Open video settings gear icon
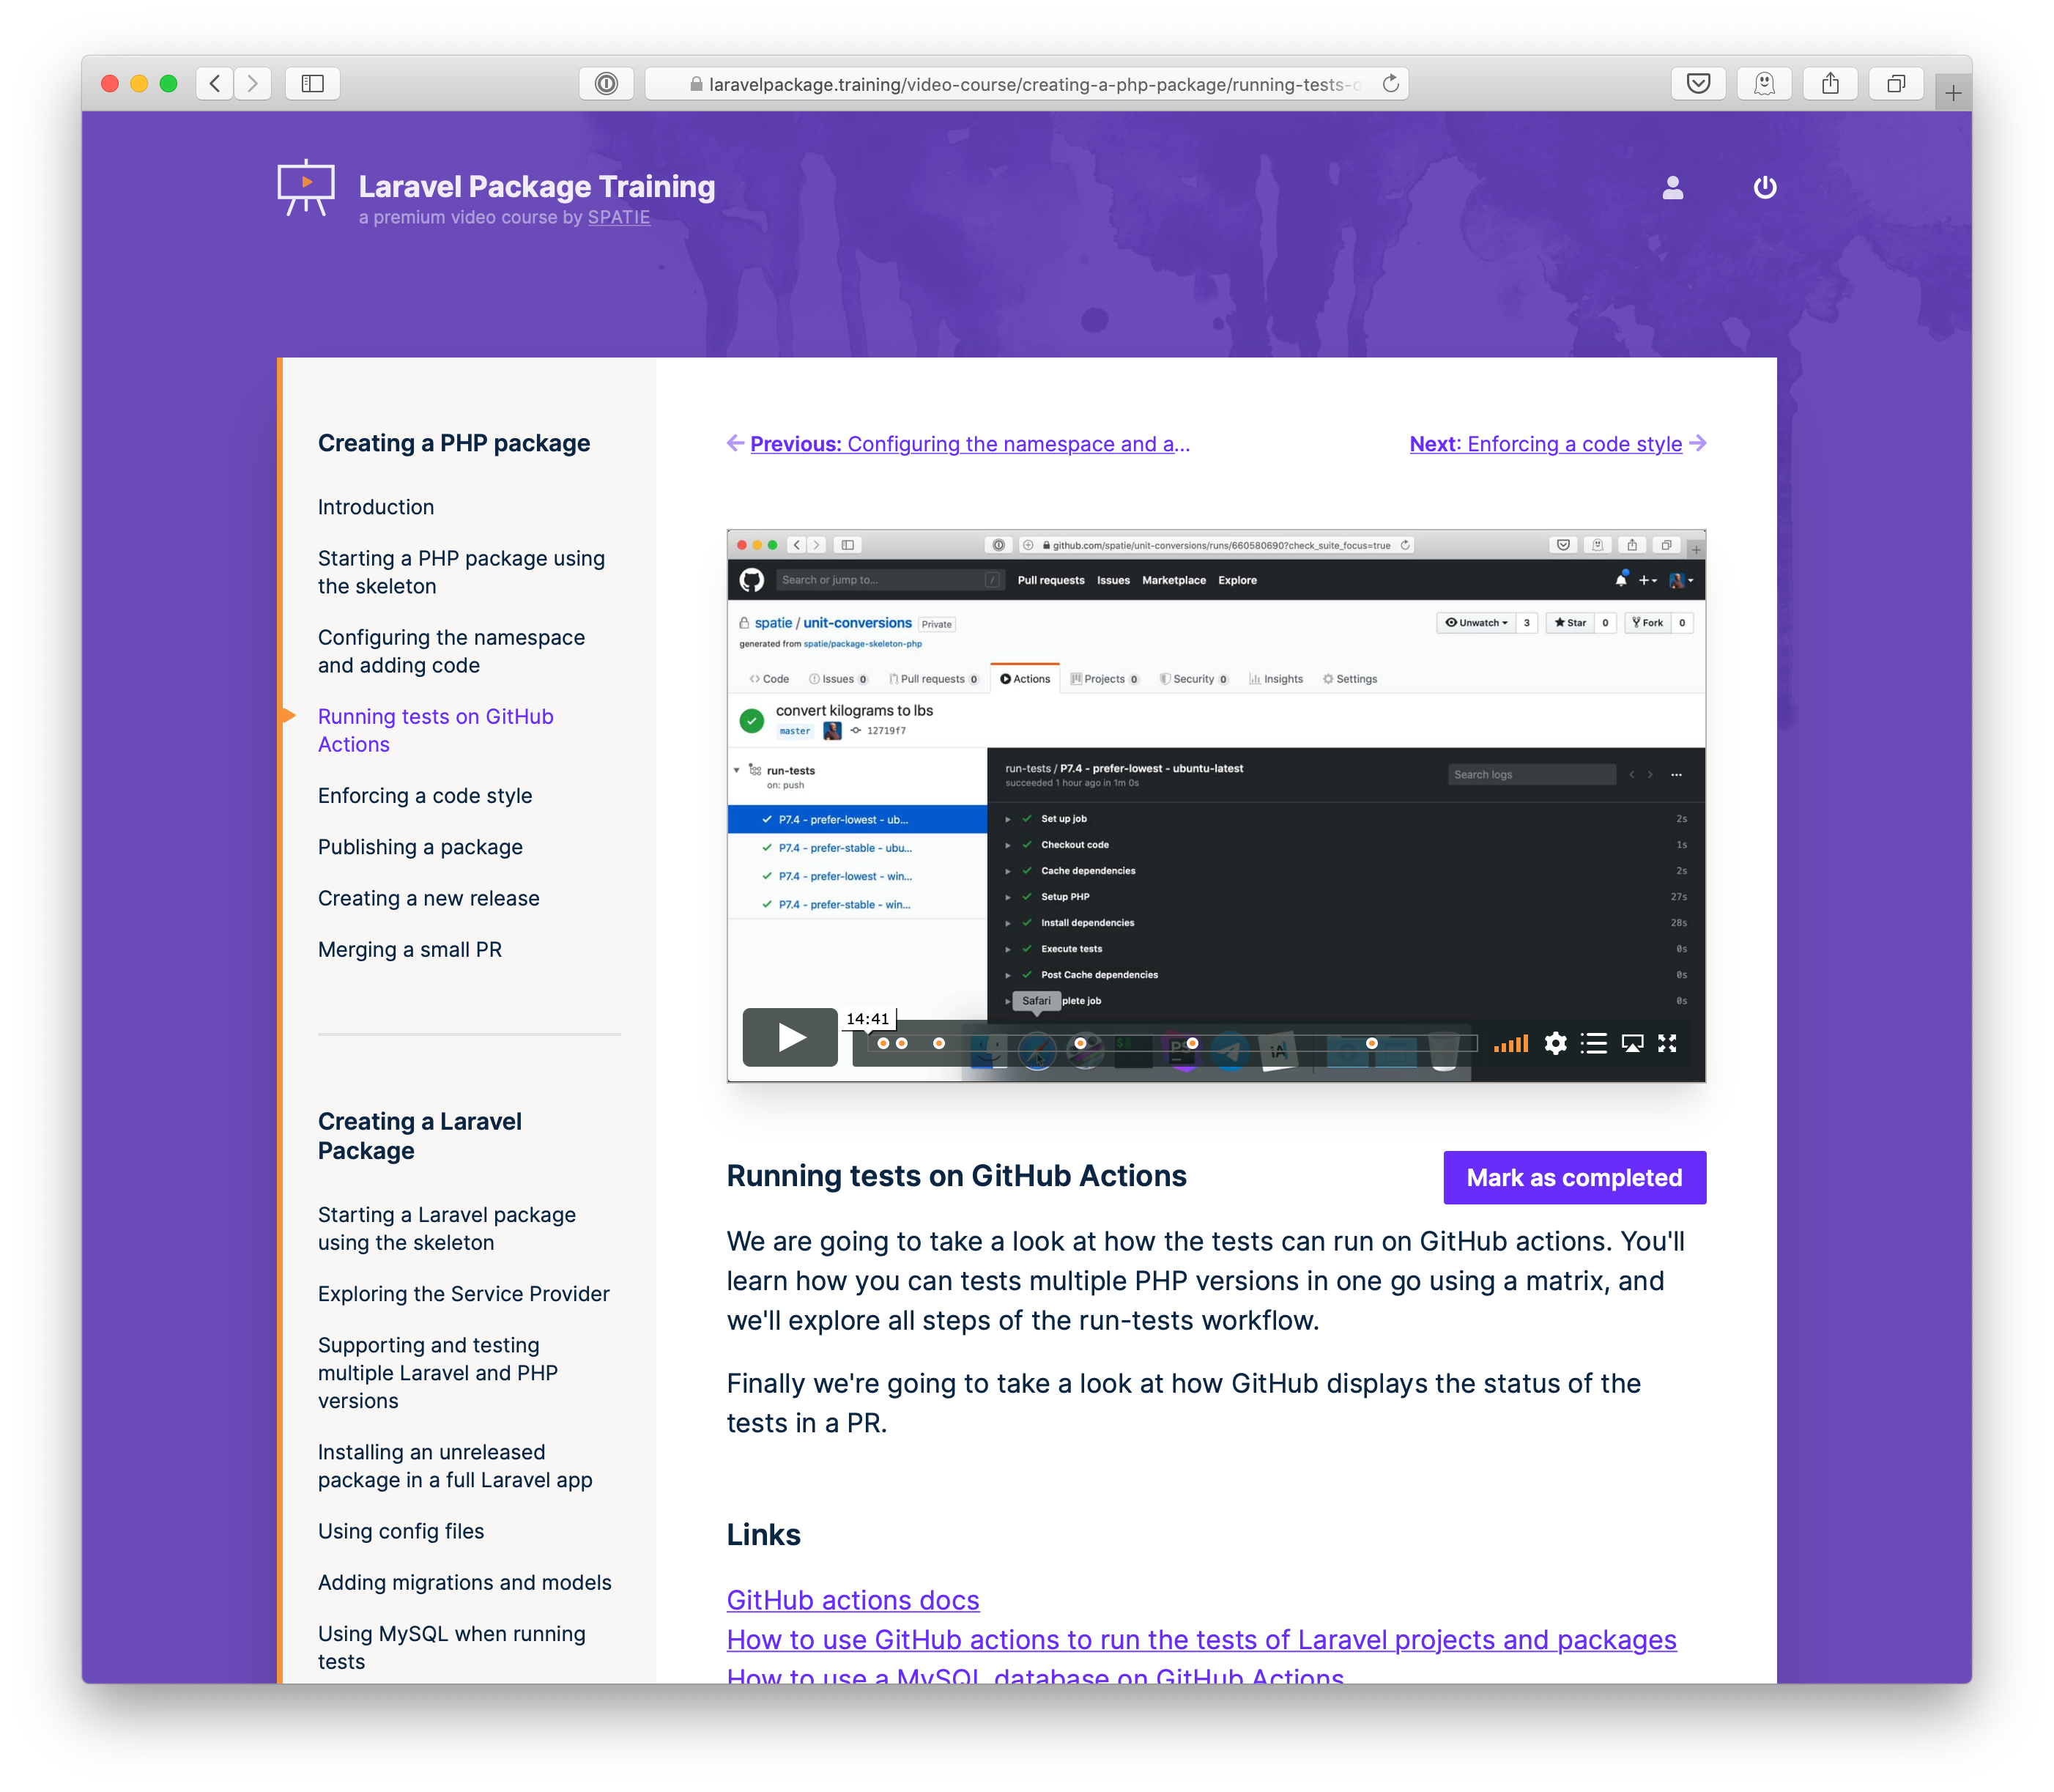2054x1792 pixels. click(1555, 1044)
